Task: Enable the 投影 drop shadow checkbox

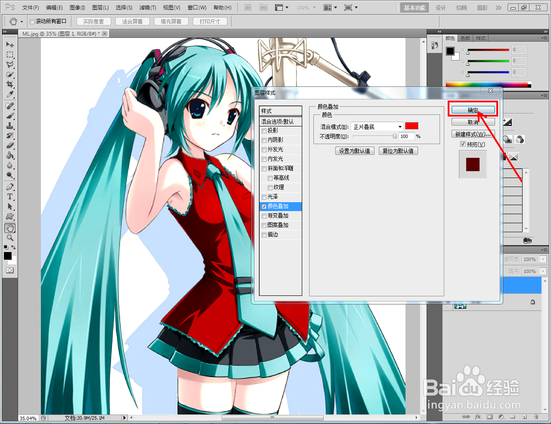Action: pos(264,131)
